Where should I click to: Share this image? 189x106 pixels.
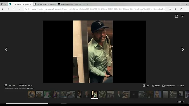(x=156, y=86)
